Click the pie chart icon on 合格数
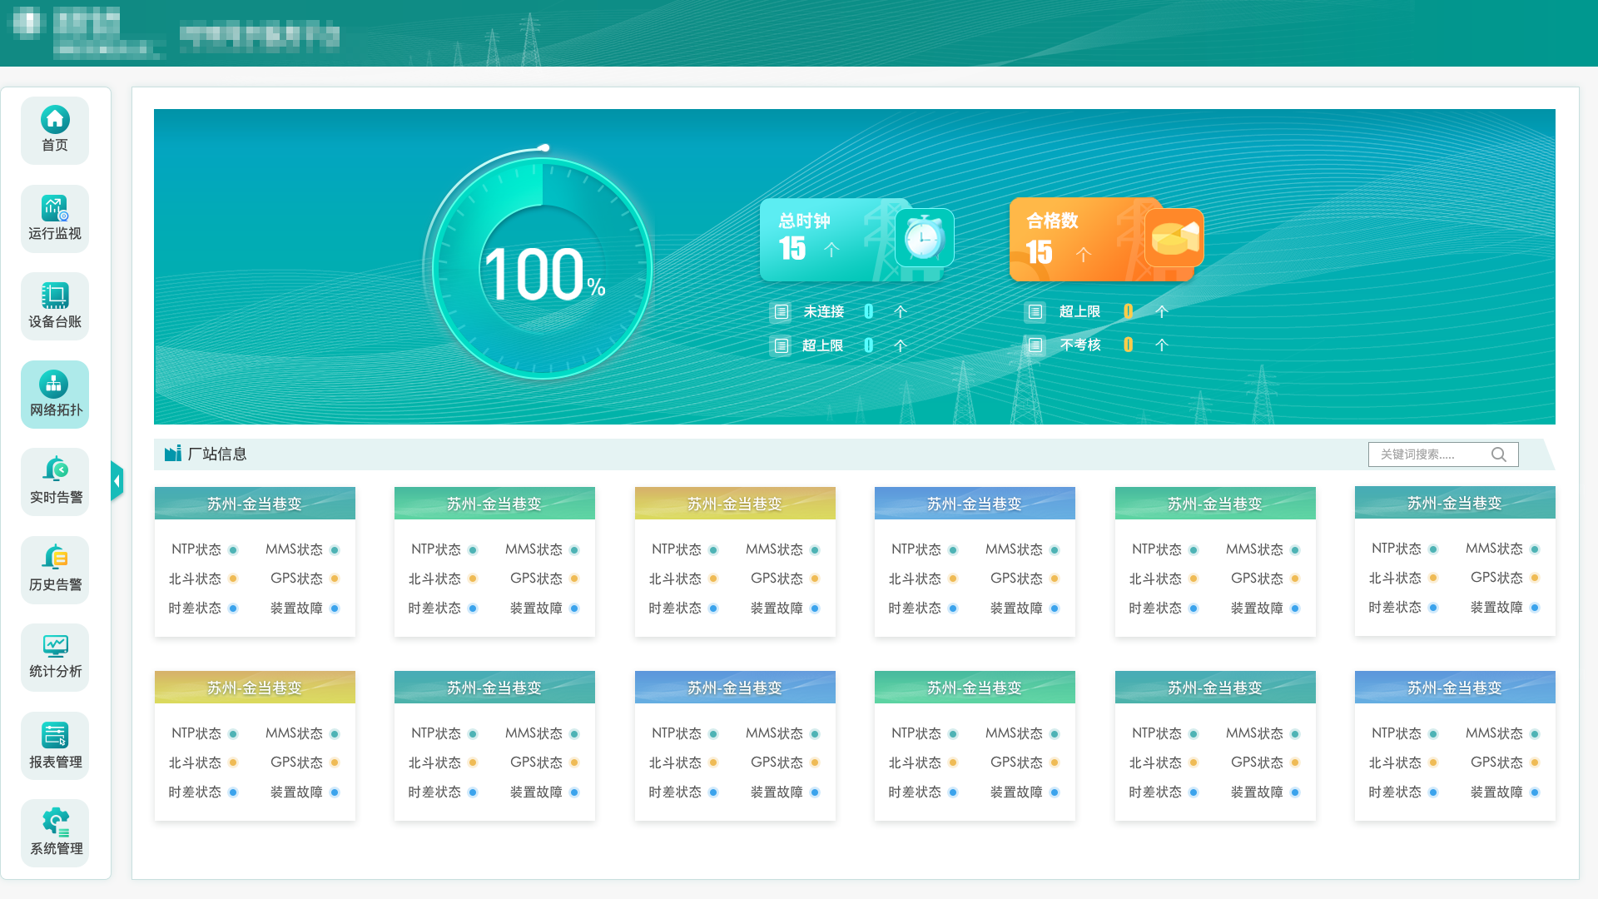The height and width of the screenshot is (899, 1598). [1174, 238]
